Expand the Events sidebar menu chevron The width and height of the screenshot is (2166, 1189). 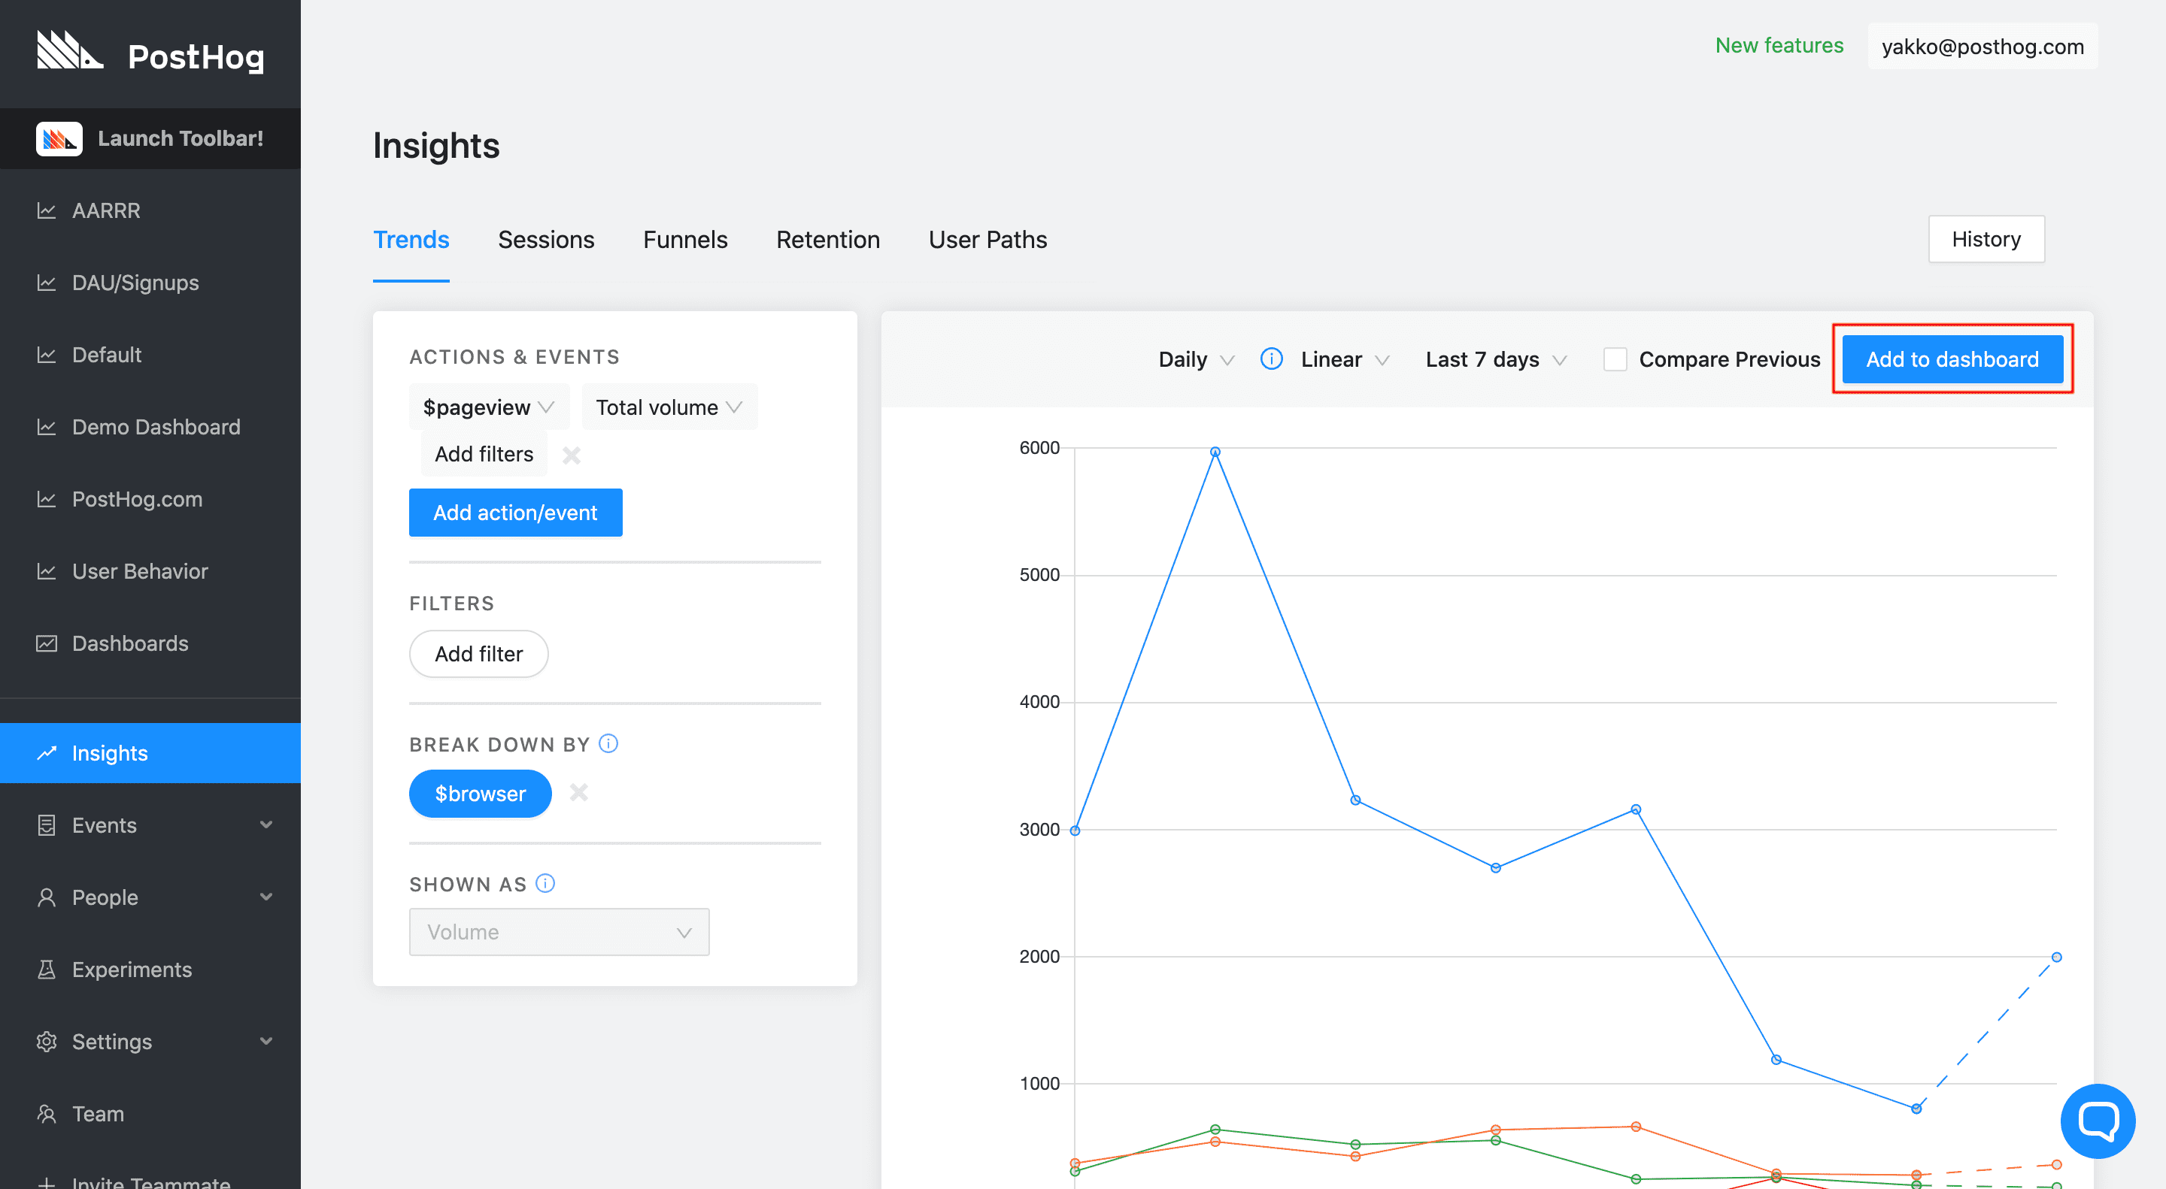[266, 825]
